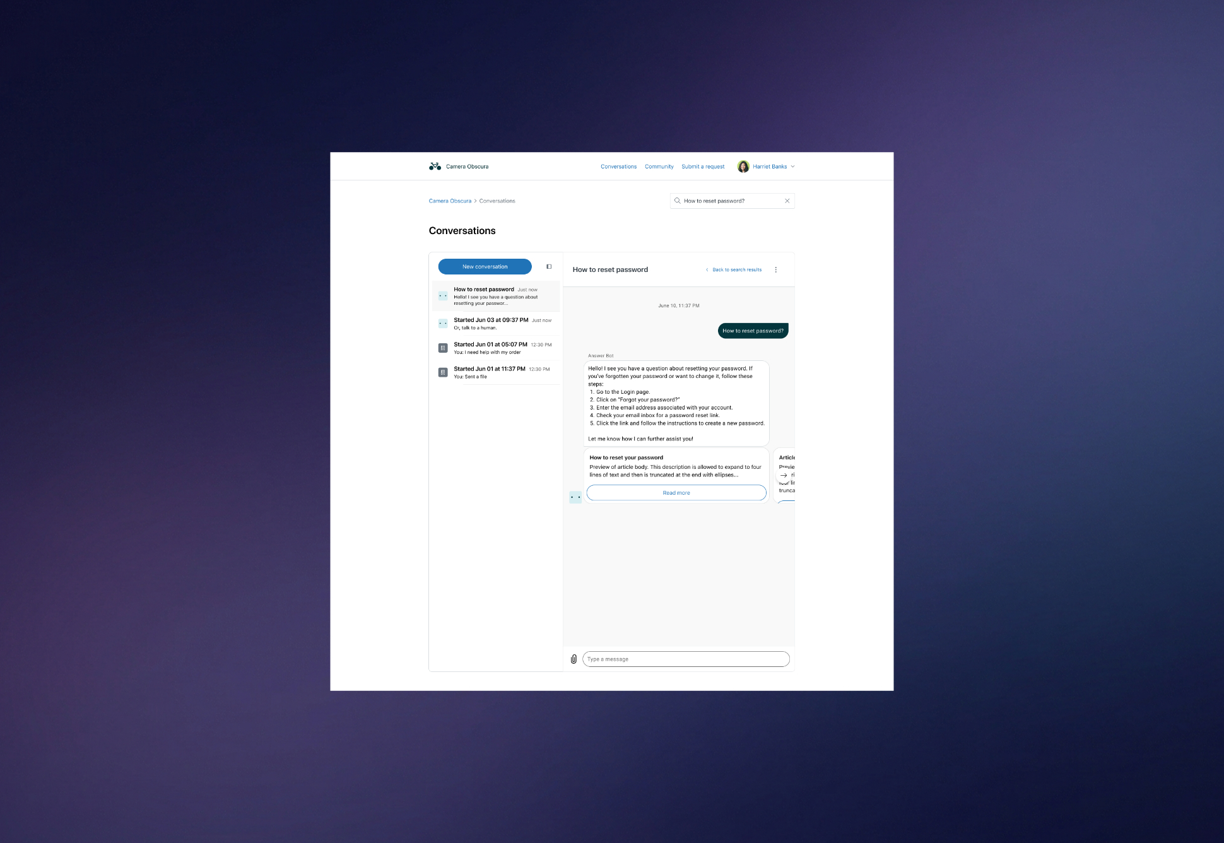
Task: Open the Community nav item
Action: point(659,167)
